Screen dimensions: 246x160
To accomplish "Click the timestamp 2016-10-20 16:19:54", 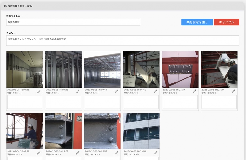I will [135, 151].
